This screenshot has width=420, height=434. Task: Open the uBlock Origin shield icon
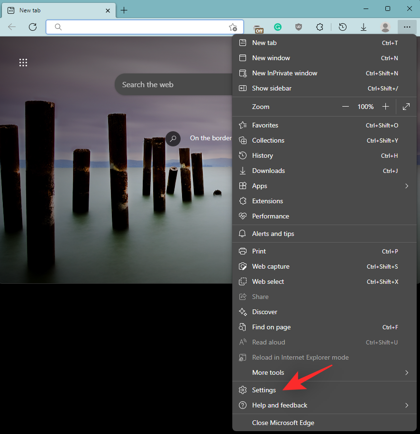pyautogui.click(x=299, y=27)
